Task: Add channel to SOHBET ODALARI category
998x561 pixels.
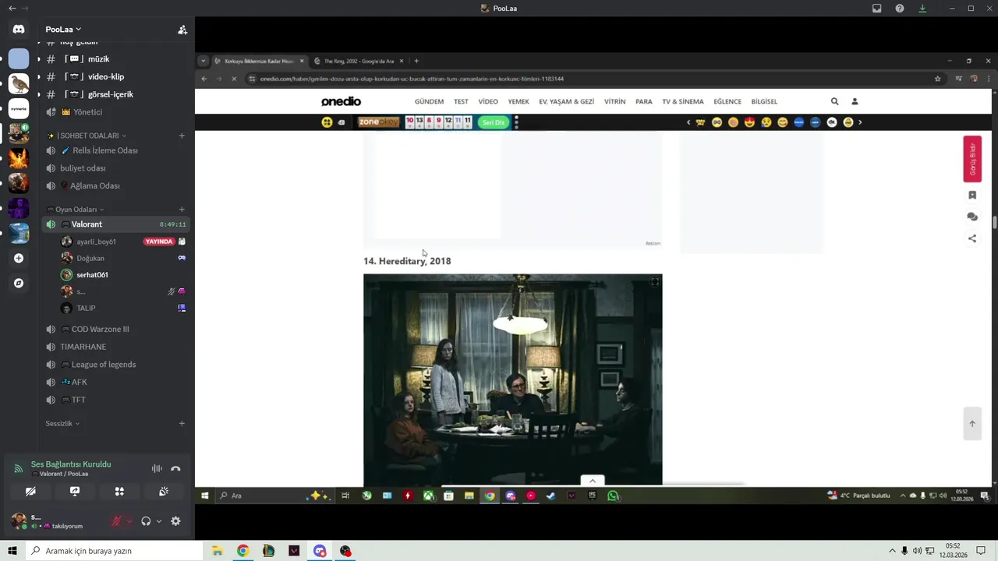Action: [x=182, y=136]
